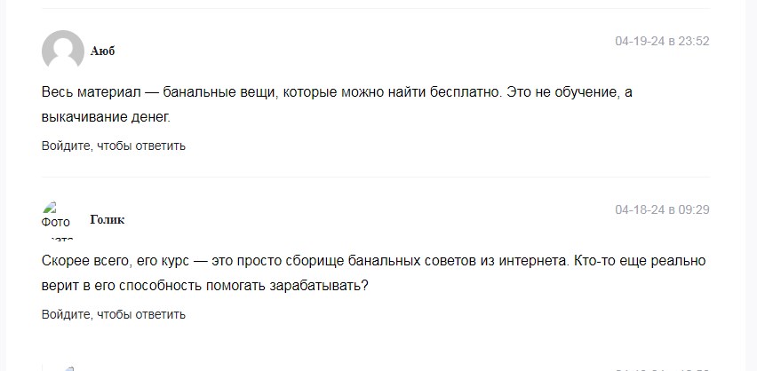Viewport: 757px width, 371px height.
Task: Click the cut-off timestamp at the bottom
Action: [x=661, y=367]
